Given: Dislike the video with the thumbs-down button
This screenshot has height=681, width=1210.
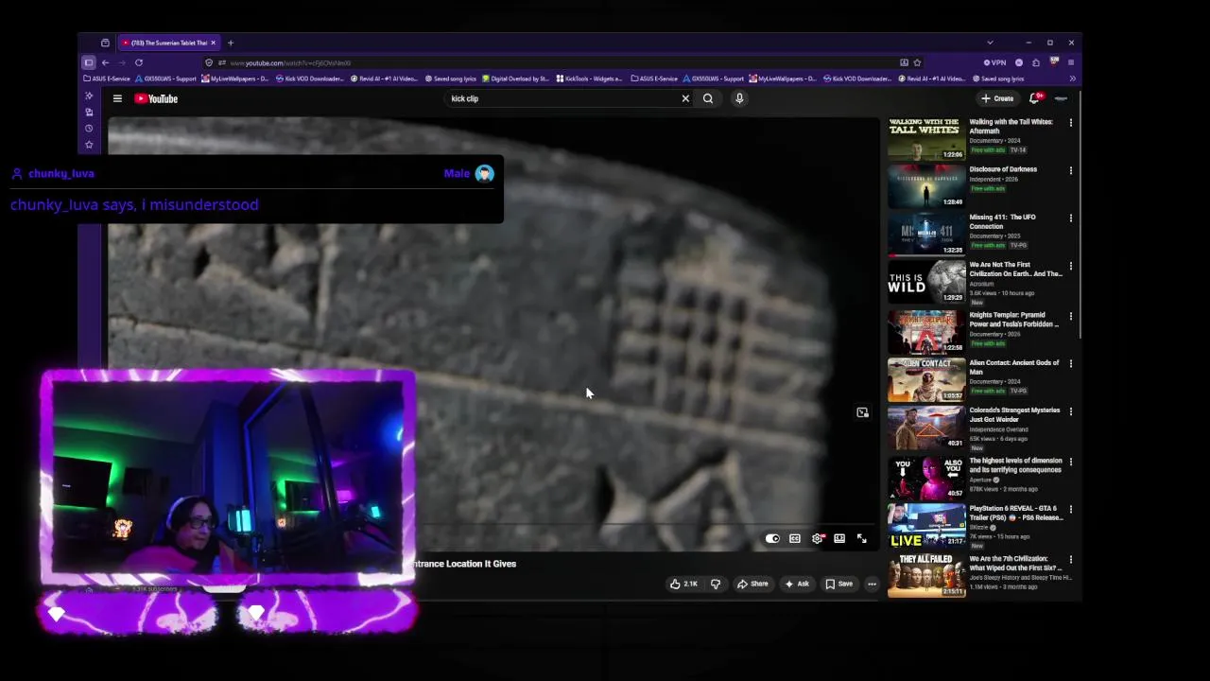Looking at the screenshot, I should pos(716,584).
